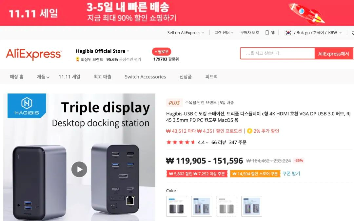Select the fourth color variant thumbnail
The image size is (354, 221).
point(252,206)
